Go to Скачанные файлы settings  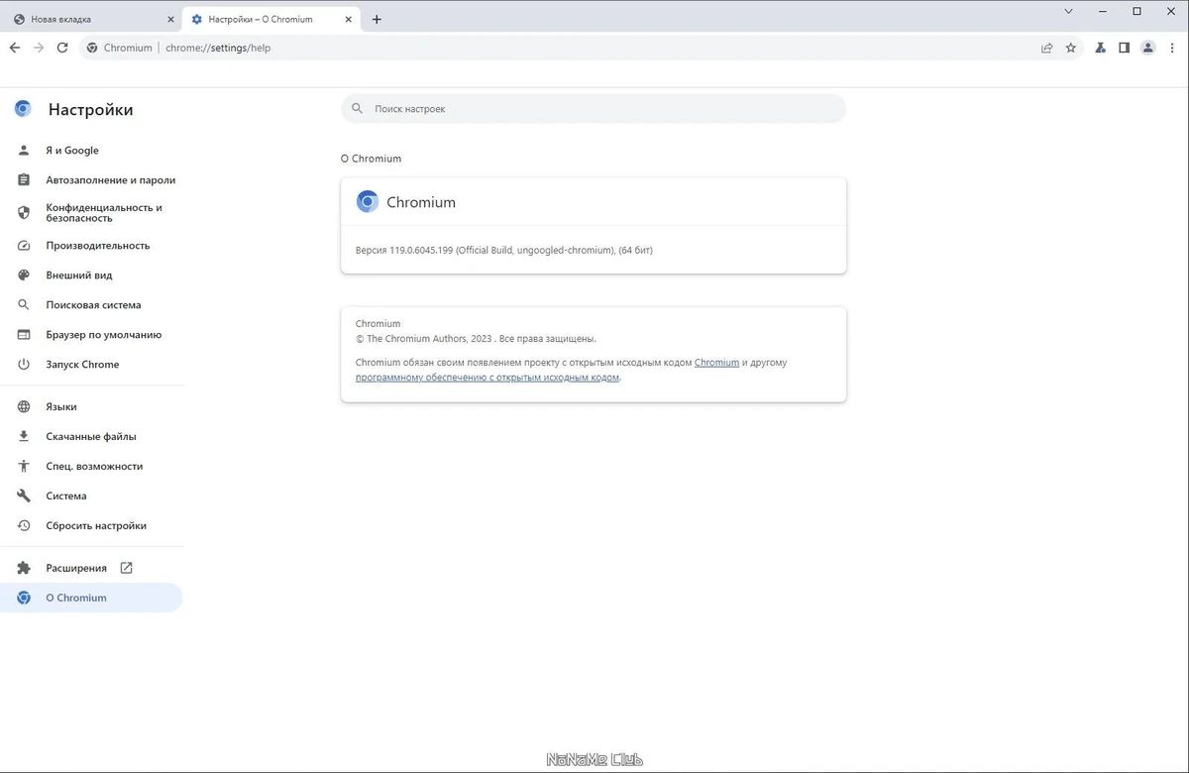pyautogui.click(x=91, y=437)
